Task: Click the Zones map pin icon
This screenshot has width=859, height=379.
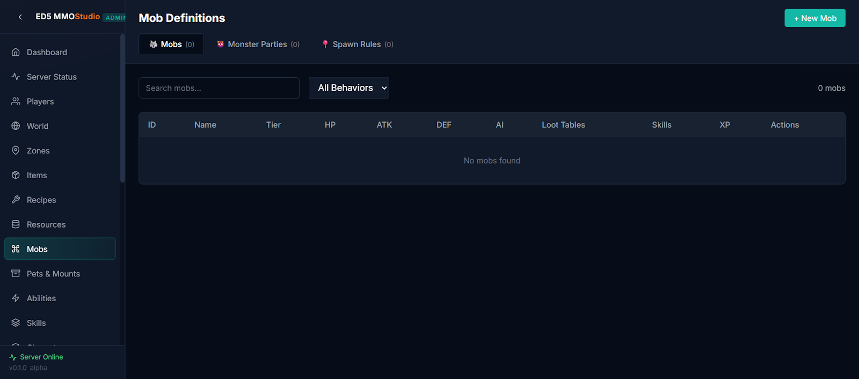Action: [x=16, y=151]
